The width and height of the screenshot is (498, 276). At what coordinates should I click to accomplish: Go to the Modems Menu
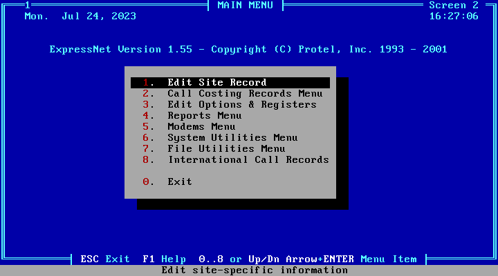click(x=201, y=127)
